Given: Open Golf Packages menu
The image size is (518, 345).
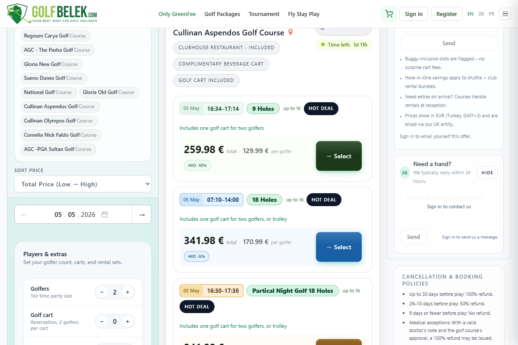Looking at the screenshot, I should coord(222,14).
